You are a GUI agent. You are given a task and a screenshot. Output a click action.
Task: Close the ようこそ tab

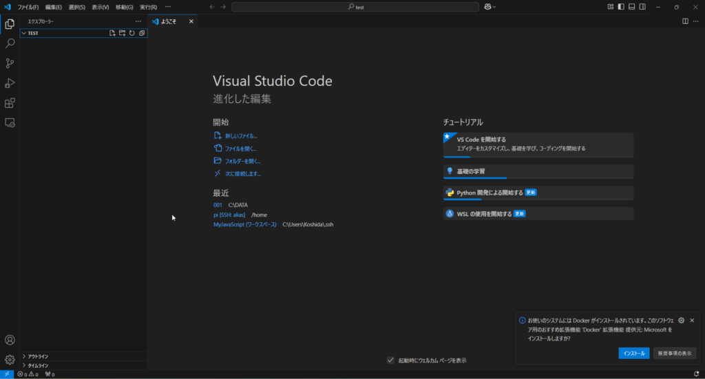tap(191, 21)
